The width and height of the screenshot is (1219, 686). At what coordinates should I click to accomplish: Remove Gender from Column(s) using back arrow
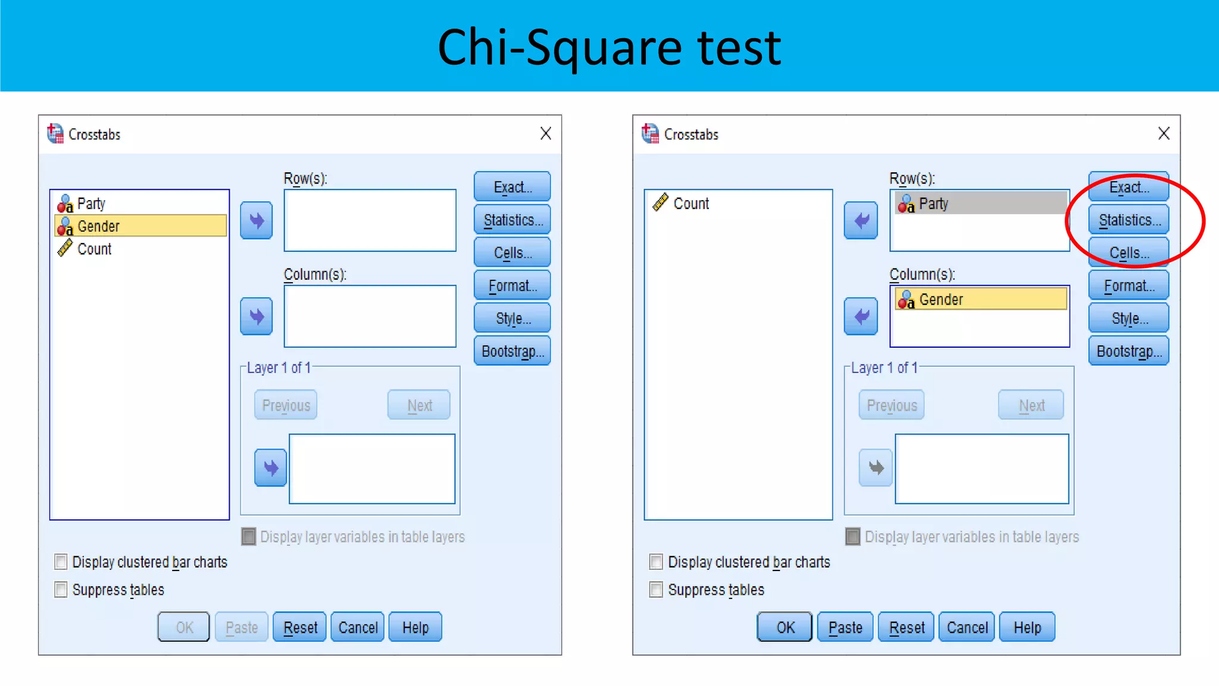[x=861, y=316]
